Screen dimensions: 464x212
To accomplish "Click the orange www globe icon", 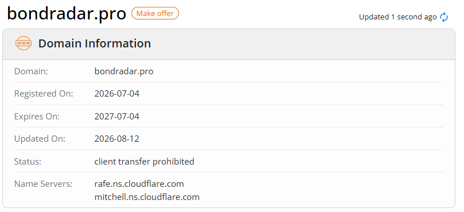I will pos(24,43).
